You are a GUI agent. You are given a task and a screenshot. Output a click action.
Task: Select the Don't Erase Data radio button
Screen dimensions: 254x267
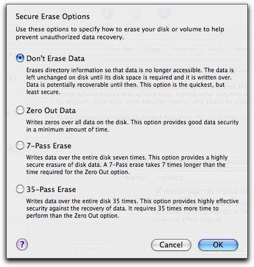(20, 58)
